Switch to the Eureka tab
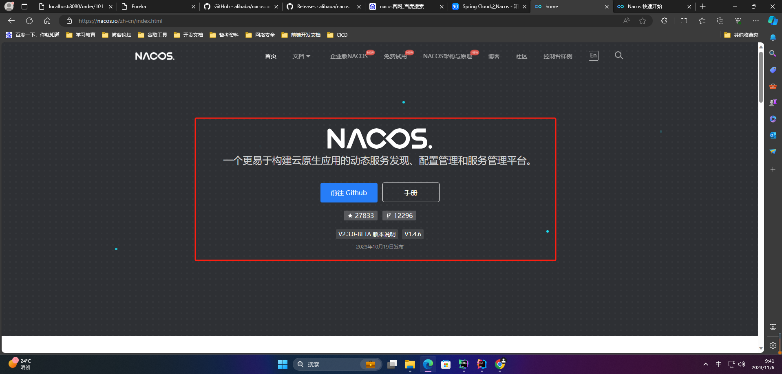Image resolution: width=782 pixels, height=374 pixels. point(159,7)
